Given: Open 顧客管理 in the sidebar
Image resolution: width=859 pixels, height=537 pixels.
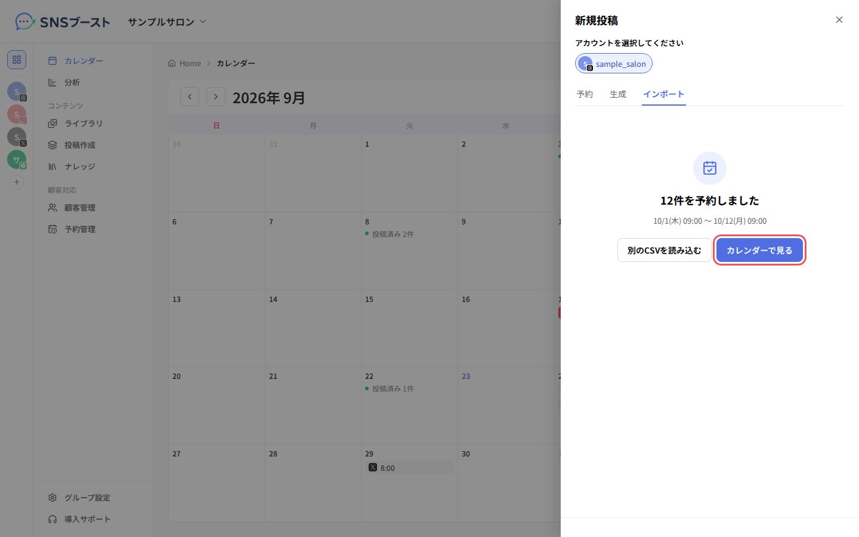Looking at the screenshot, I should (93, 208).
